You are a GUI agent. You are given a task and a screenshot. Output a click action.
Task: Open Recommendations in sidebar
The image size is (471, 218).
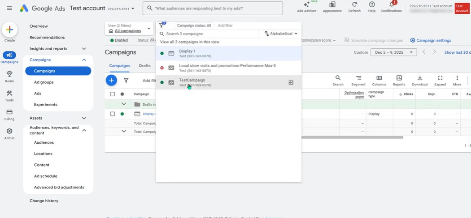pos(47,37)
